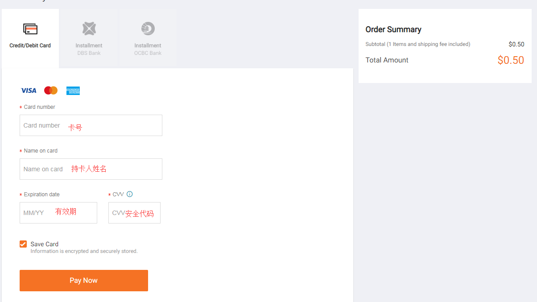This screenshot has height=302, width=537.
Task: Click the CVV input field
Action: click(x=134, y=213)
